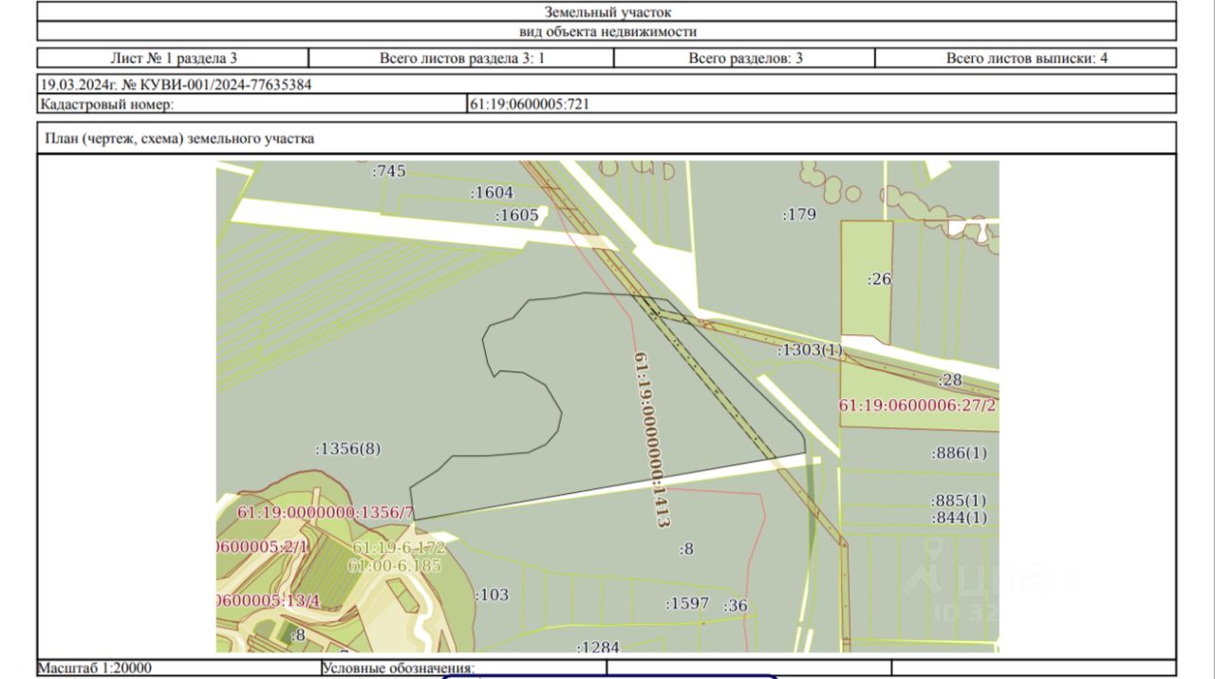Click parcel label :103
Viewport: 1215px width, 679px height.
pyautogui.click(x=491, y=595)
